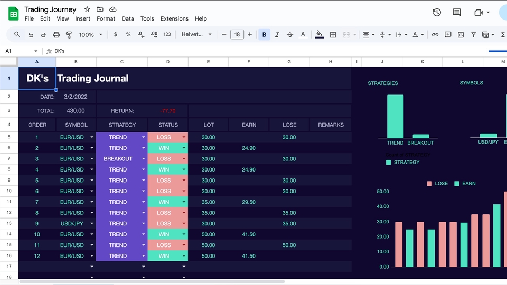Image resolution: width=507 pixels, height=285 pixels.
Task: Click the font size field showing 18
Action: coord(237,34)
